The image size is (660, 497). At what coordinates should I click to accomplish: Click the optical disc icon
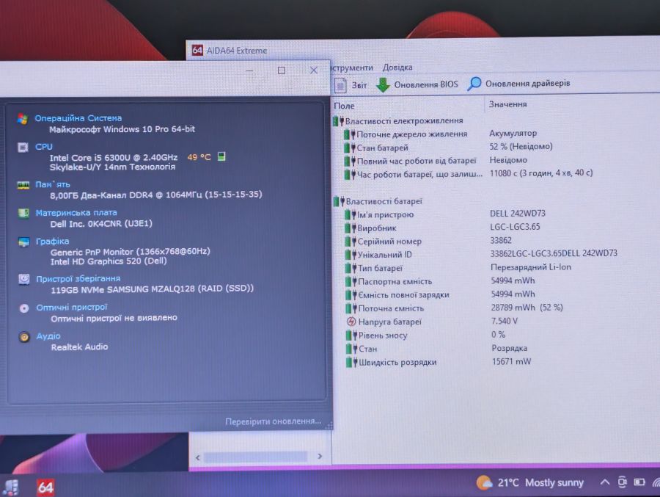pos(24,308)
